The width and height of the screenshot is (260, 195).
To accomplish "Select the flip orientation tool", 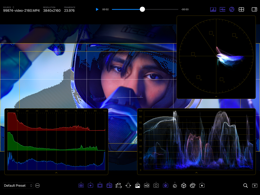I will pos(128,185).
